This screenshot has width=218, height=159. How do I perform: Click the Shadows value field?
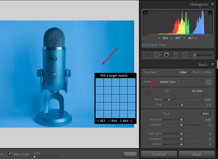pyautogui.click(x=210, y=139)
